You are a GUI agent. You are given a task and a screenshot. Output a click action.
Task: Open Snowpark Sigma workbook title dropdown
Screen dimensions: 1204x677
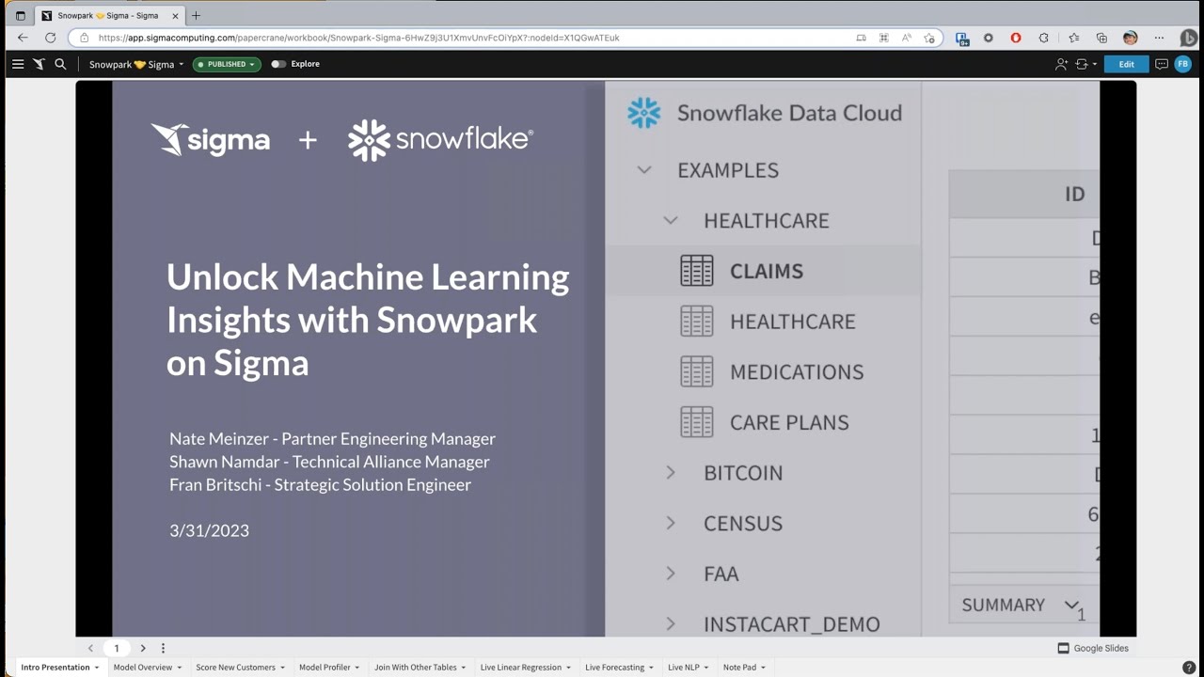pos(136,64)
